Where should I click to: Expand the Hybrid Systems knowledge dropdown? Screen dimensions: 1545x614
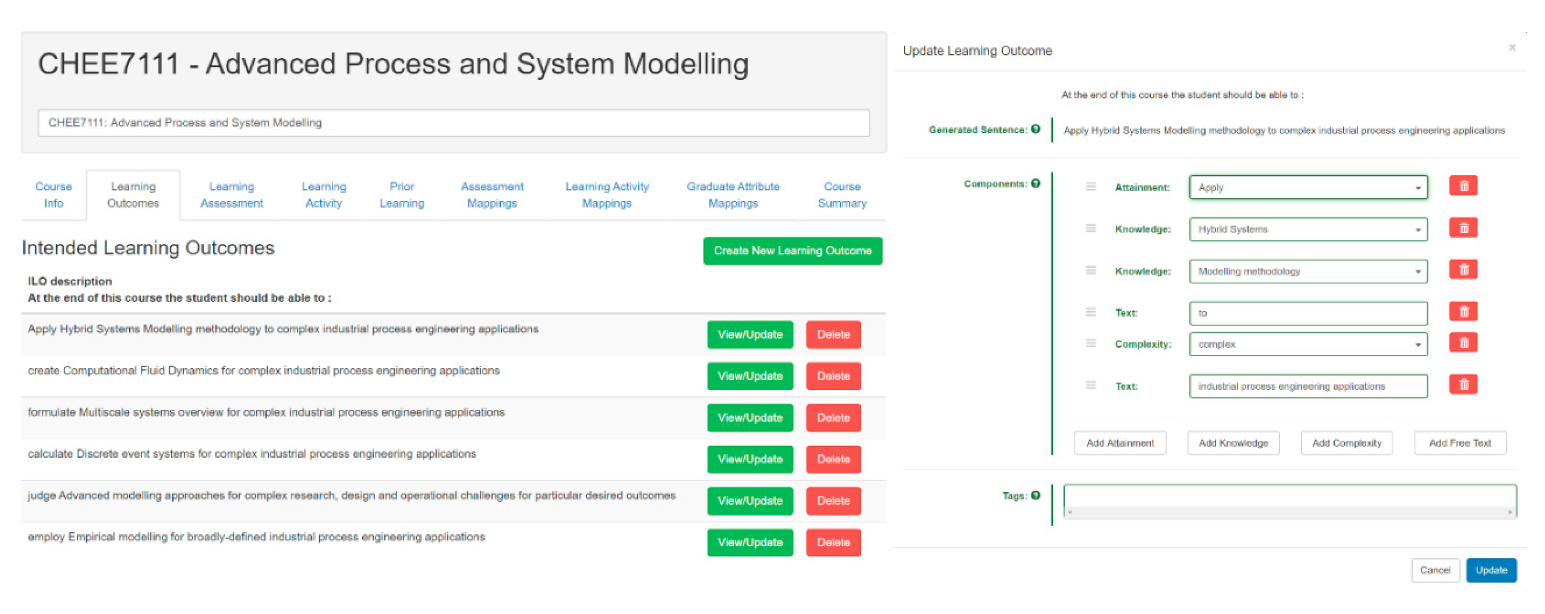[x=1307, y=229]
